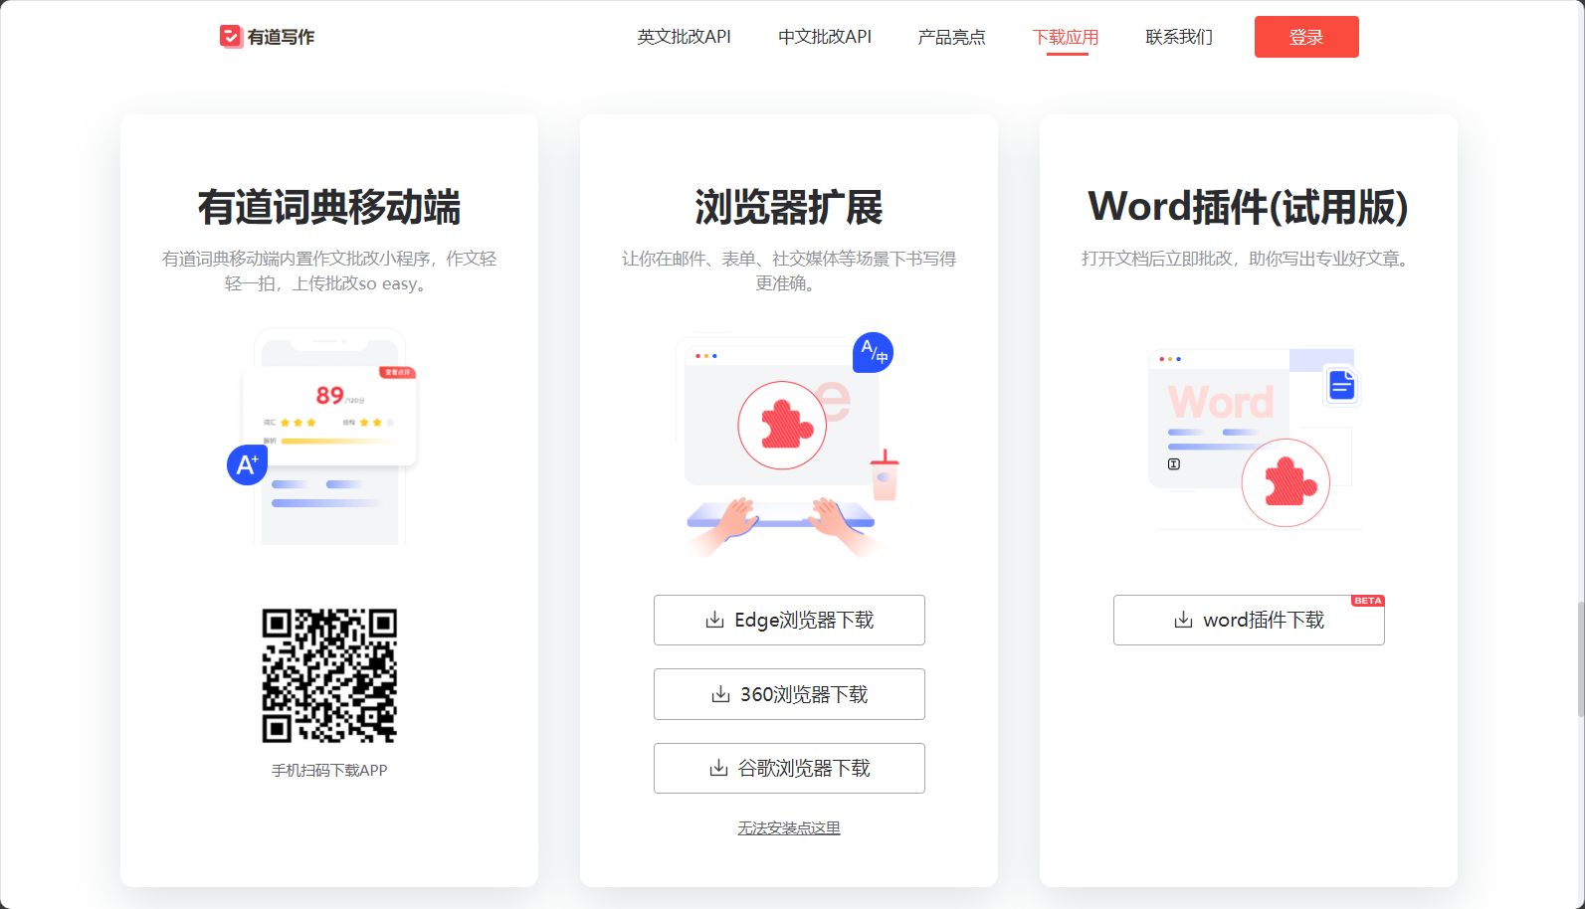Click the Word插件(试用版) heading
The width and height of the screenshot is (1585, 909).
[1249, 207]
